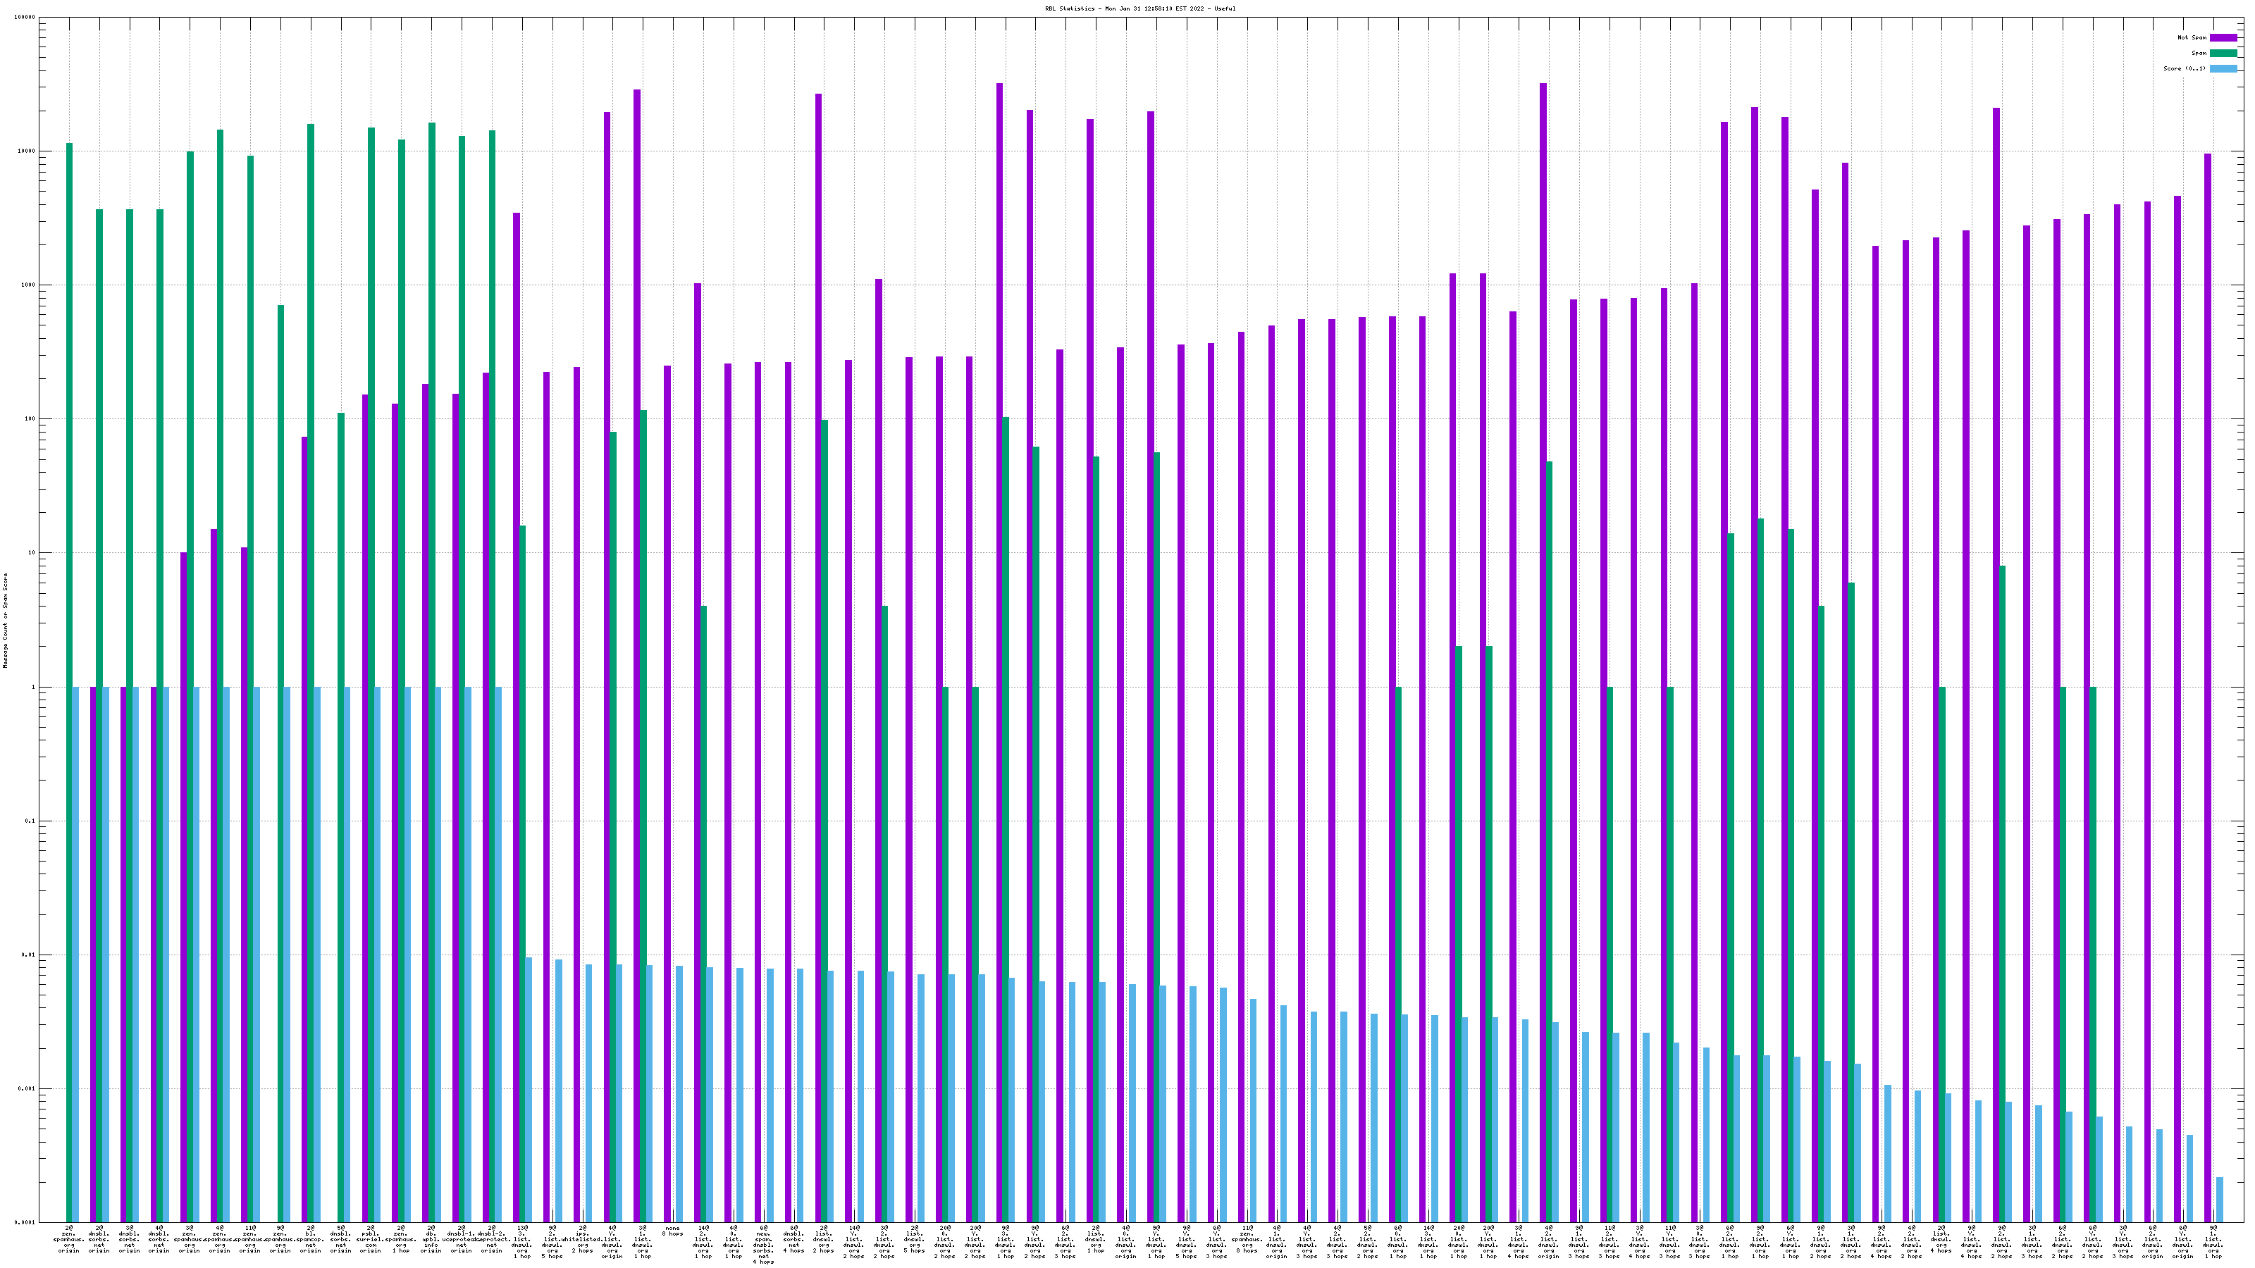
Task: Click the 1000 y-axis tick label
Action: pyautogui.click(x=29, y=285)
